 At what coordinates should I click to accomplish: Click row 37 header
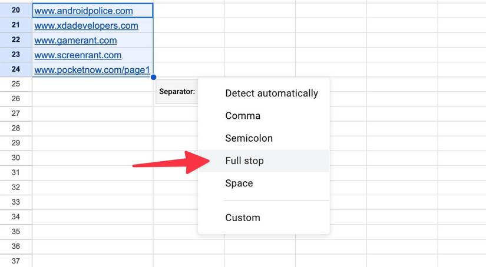pos(16,261)
